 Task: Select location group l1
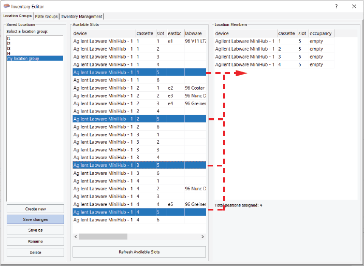pyautogui.click(x=35, y=38)
